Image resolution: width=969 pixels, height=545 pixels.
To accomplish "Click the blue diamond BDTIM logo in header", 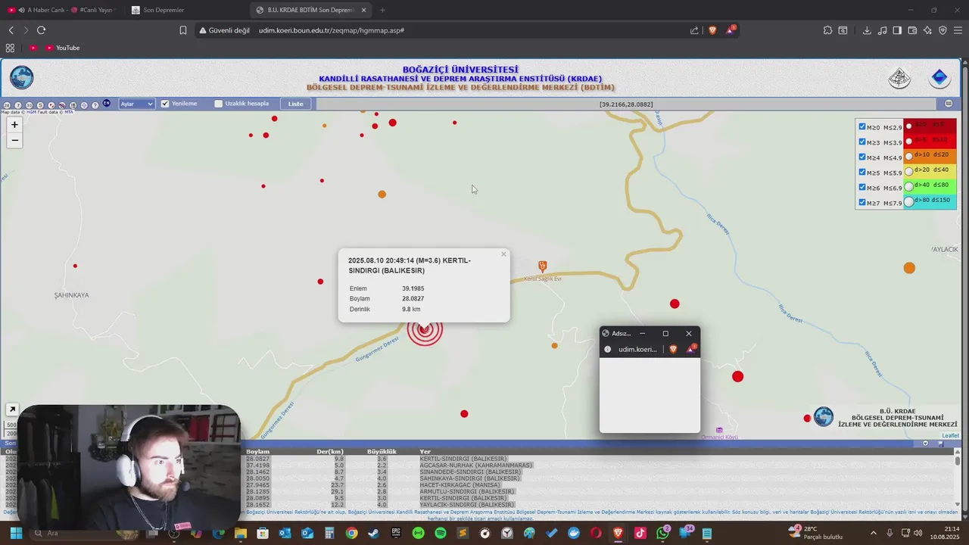I will point(939,77).
